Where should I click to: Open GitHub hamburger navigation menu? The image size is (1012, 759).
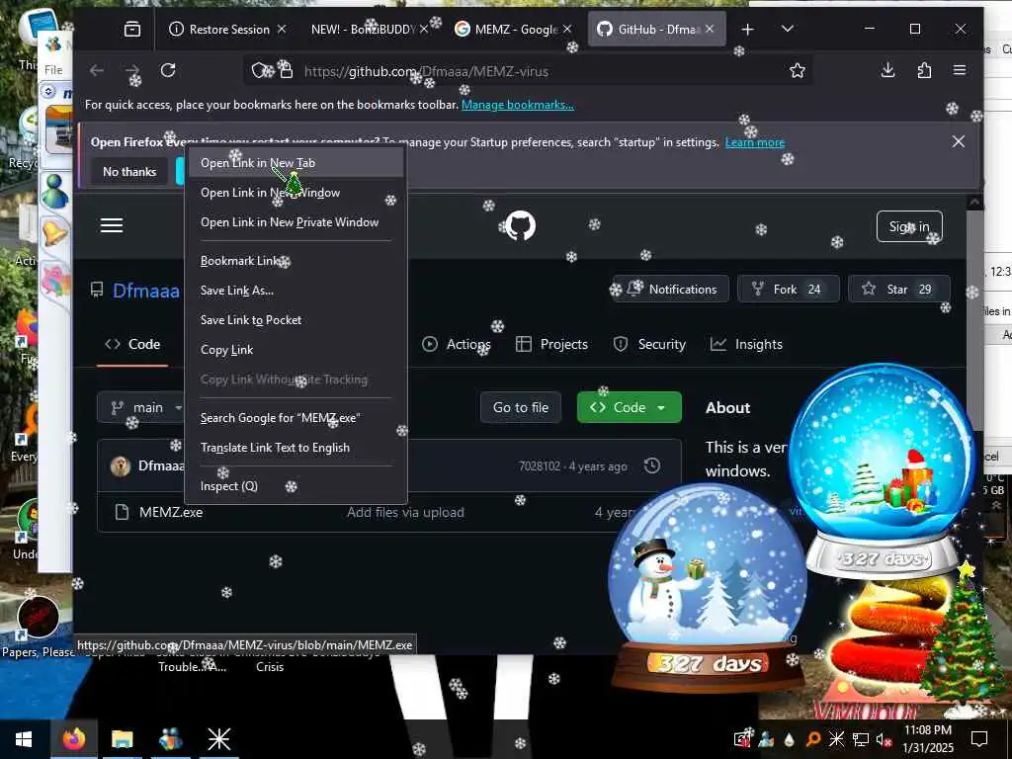coord(112,225)
